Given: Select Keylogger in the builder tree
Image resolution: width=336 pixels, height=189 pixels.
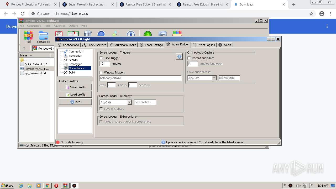Looking at the screenshot, I should click(x=75, y=64).
